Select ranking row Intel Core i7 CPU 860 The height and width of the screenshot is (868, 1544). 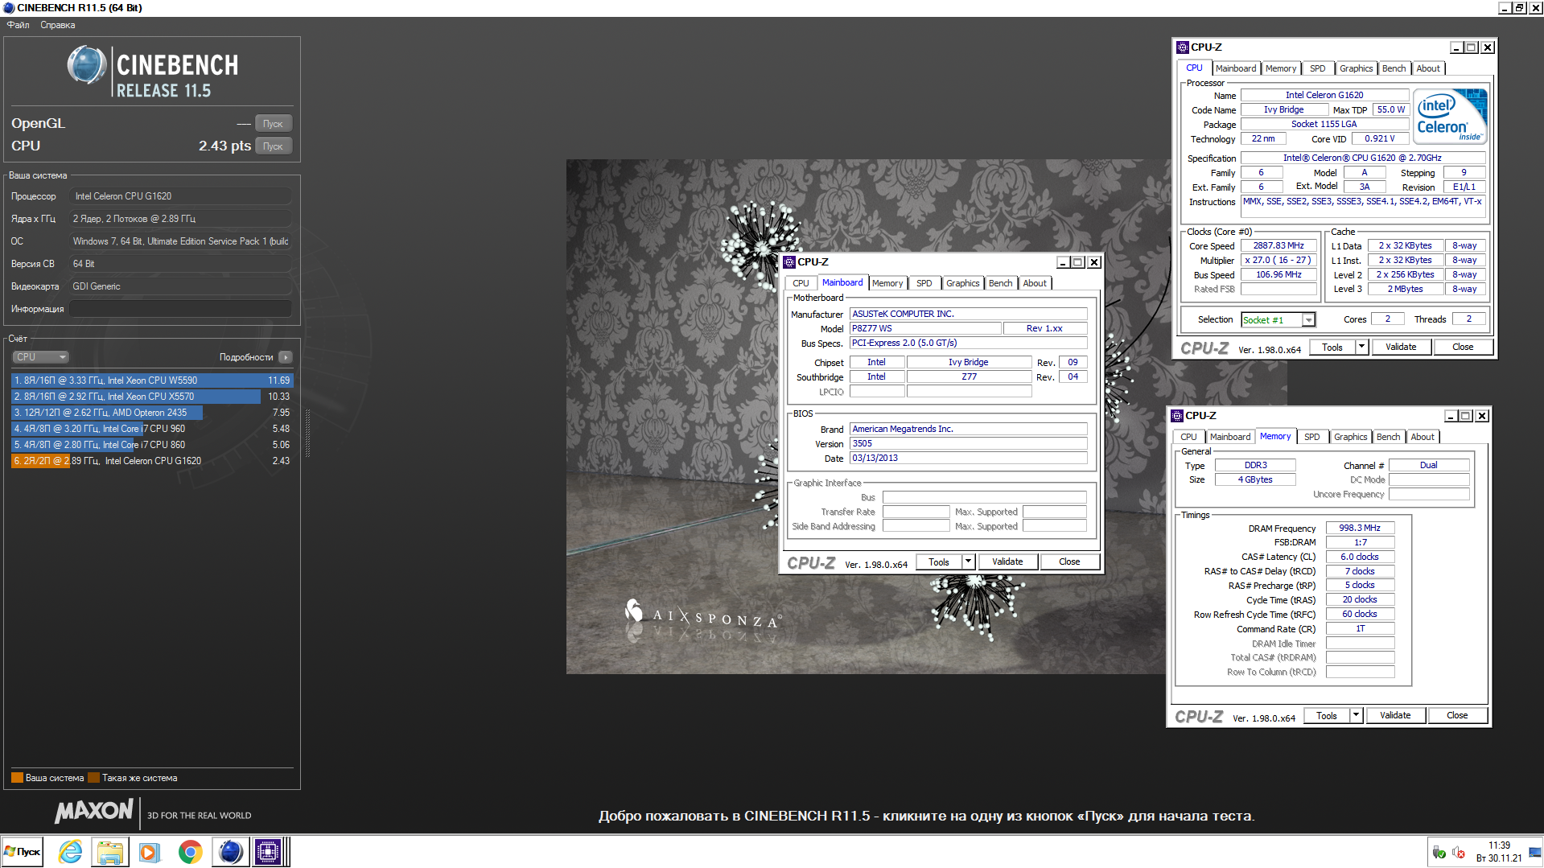click(x=152, y=445)
